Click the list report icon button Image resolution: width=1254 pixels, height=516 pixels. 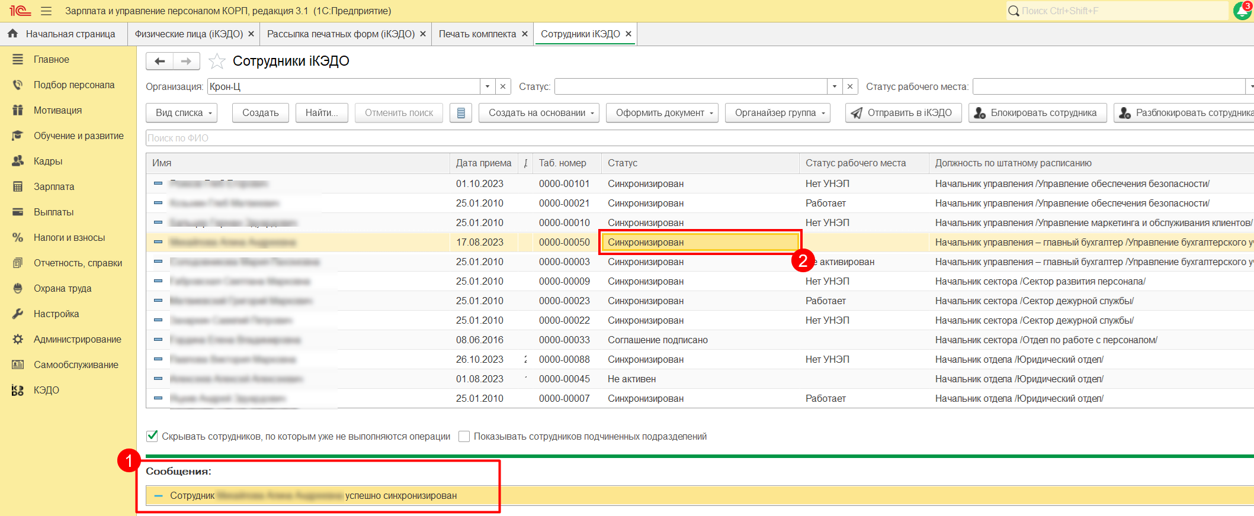point(461,112)
